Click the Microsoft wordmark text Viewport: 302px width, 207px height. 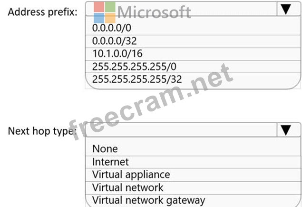154,12
